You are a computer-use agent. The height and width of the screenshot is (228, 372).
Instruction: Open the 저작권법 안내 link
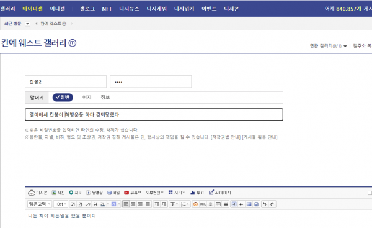pyautogui.click(x=226, y=137)
